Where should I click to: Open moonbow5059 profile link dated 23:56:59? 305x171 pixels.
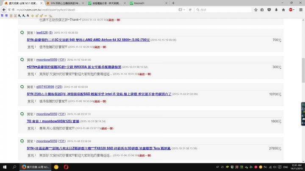[47, 141]
